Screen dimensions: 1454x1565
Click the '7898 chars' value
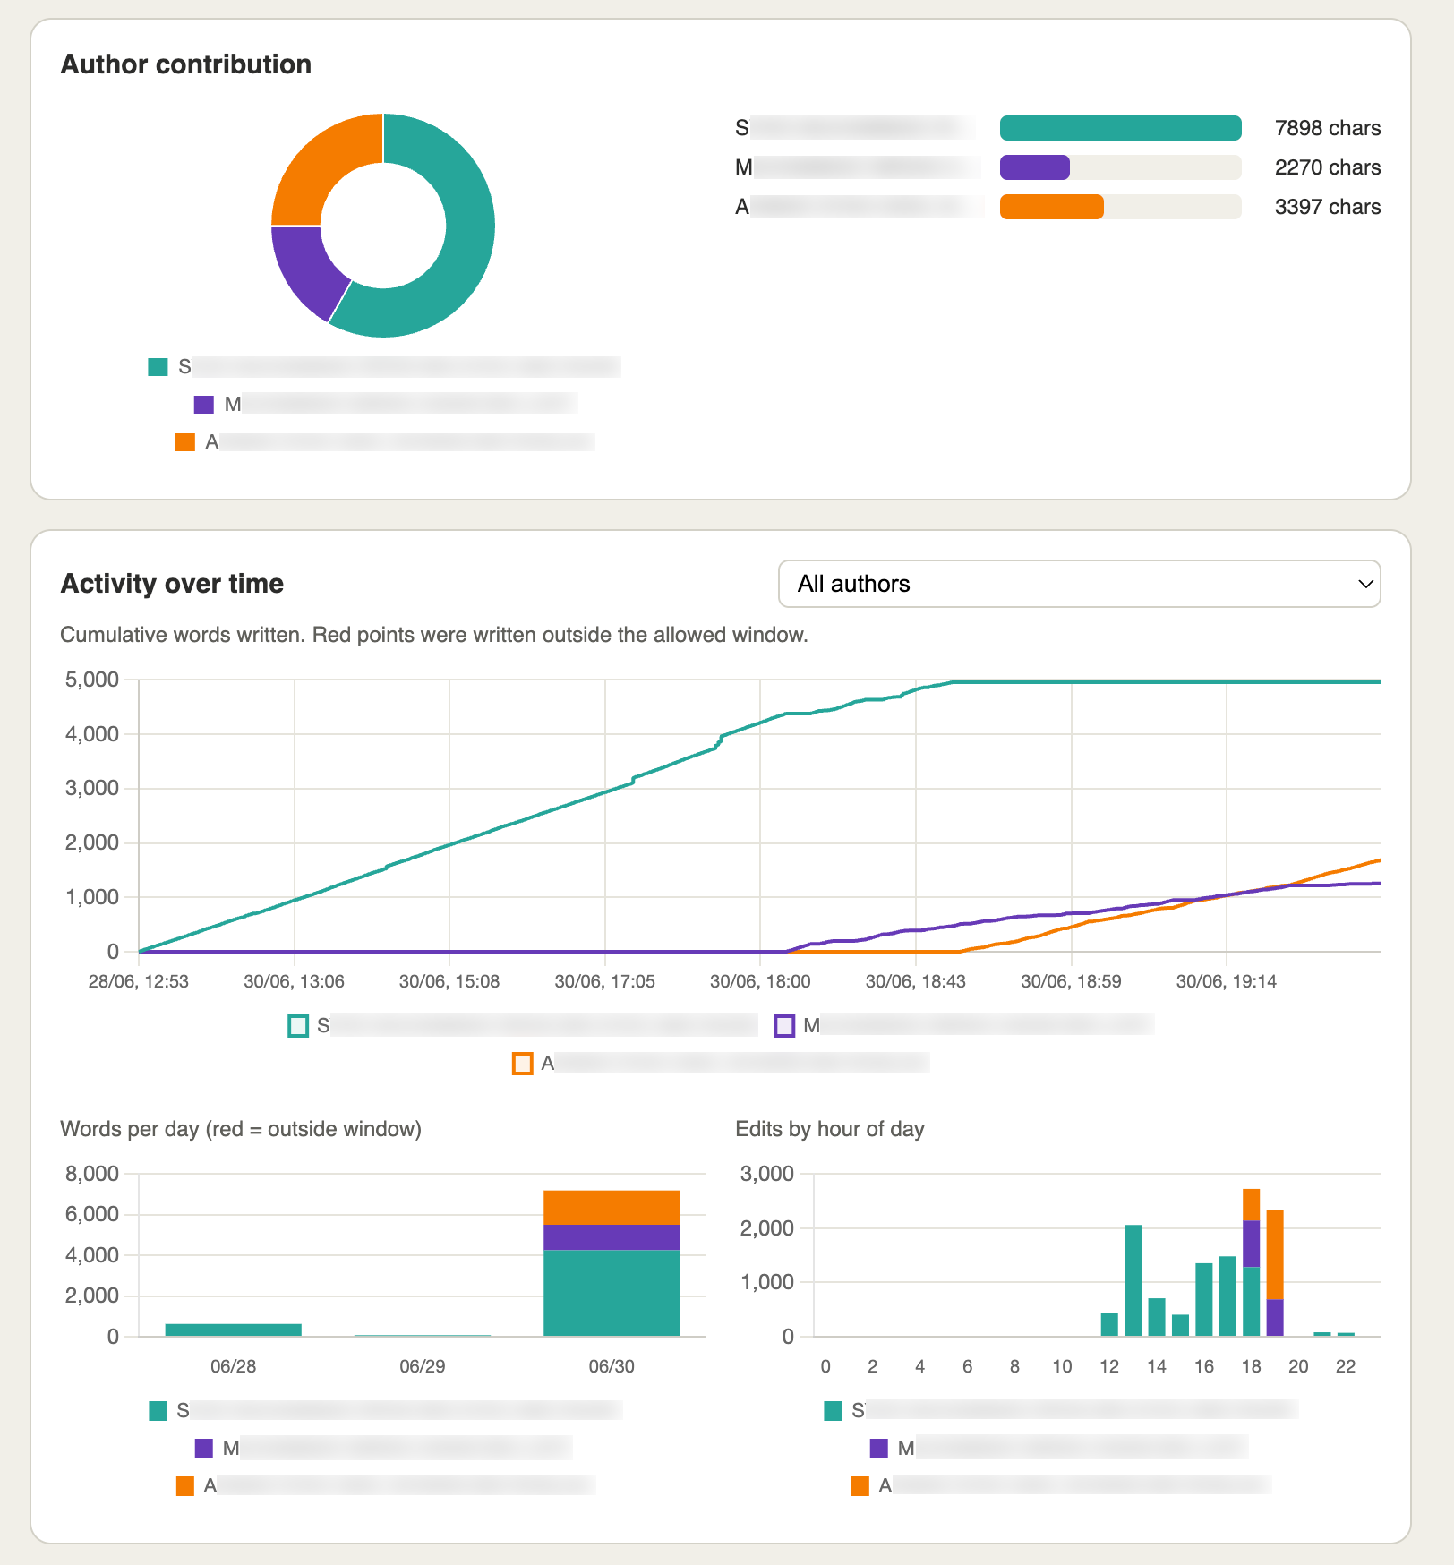1328,128
